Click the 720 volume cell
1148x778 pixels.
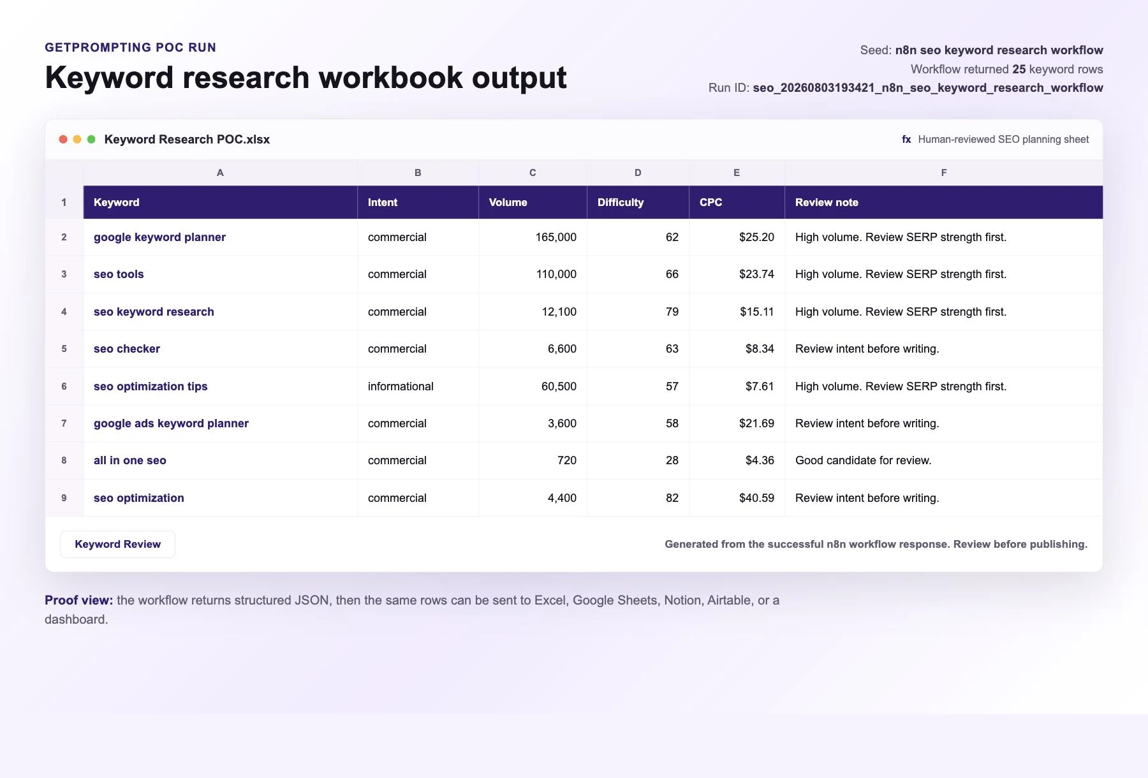point(533,460)
